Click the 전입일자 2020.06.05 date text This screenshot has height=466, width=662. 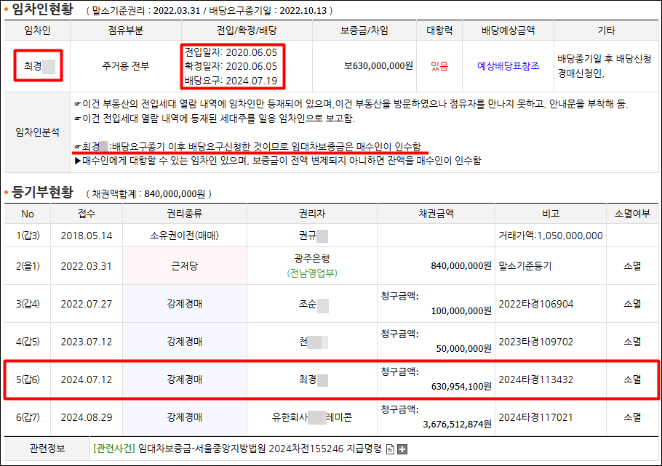click(231, 52)
